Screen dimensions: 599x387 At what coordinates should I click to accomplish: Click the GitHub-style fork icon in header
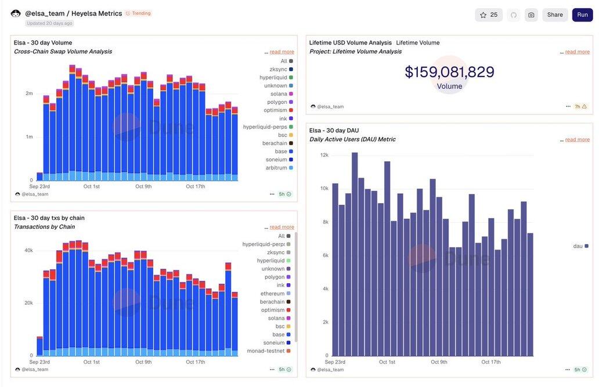click(513, 15)
